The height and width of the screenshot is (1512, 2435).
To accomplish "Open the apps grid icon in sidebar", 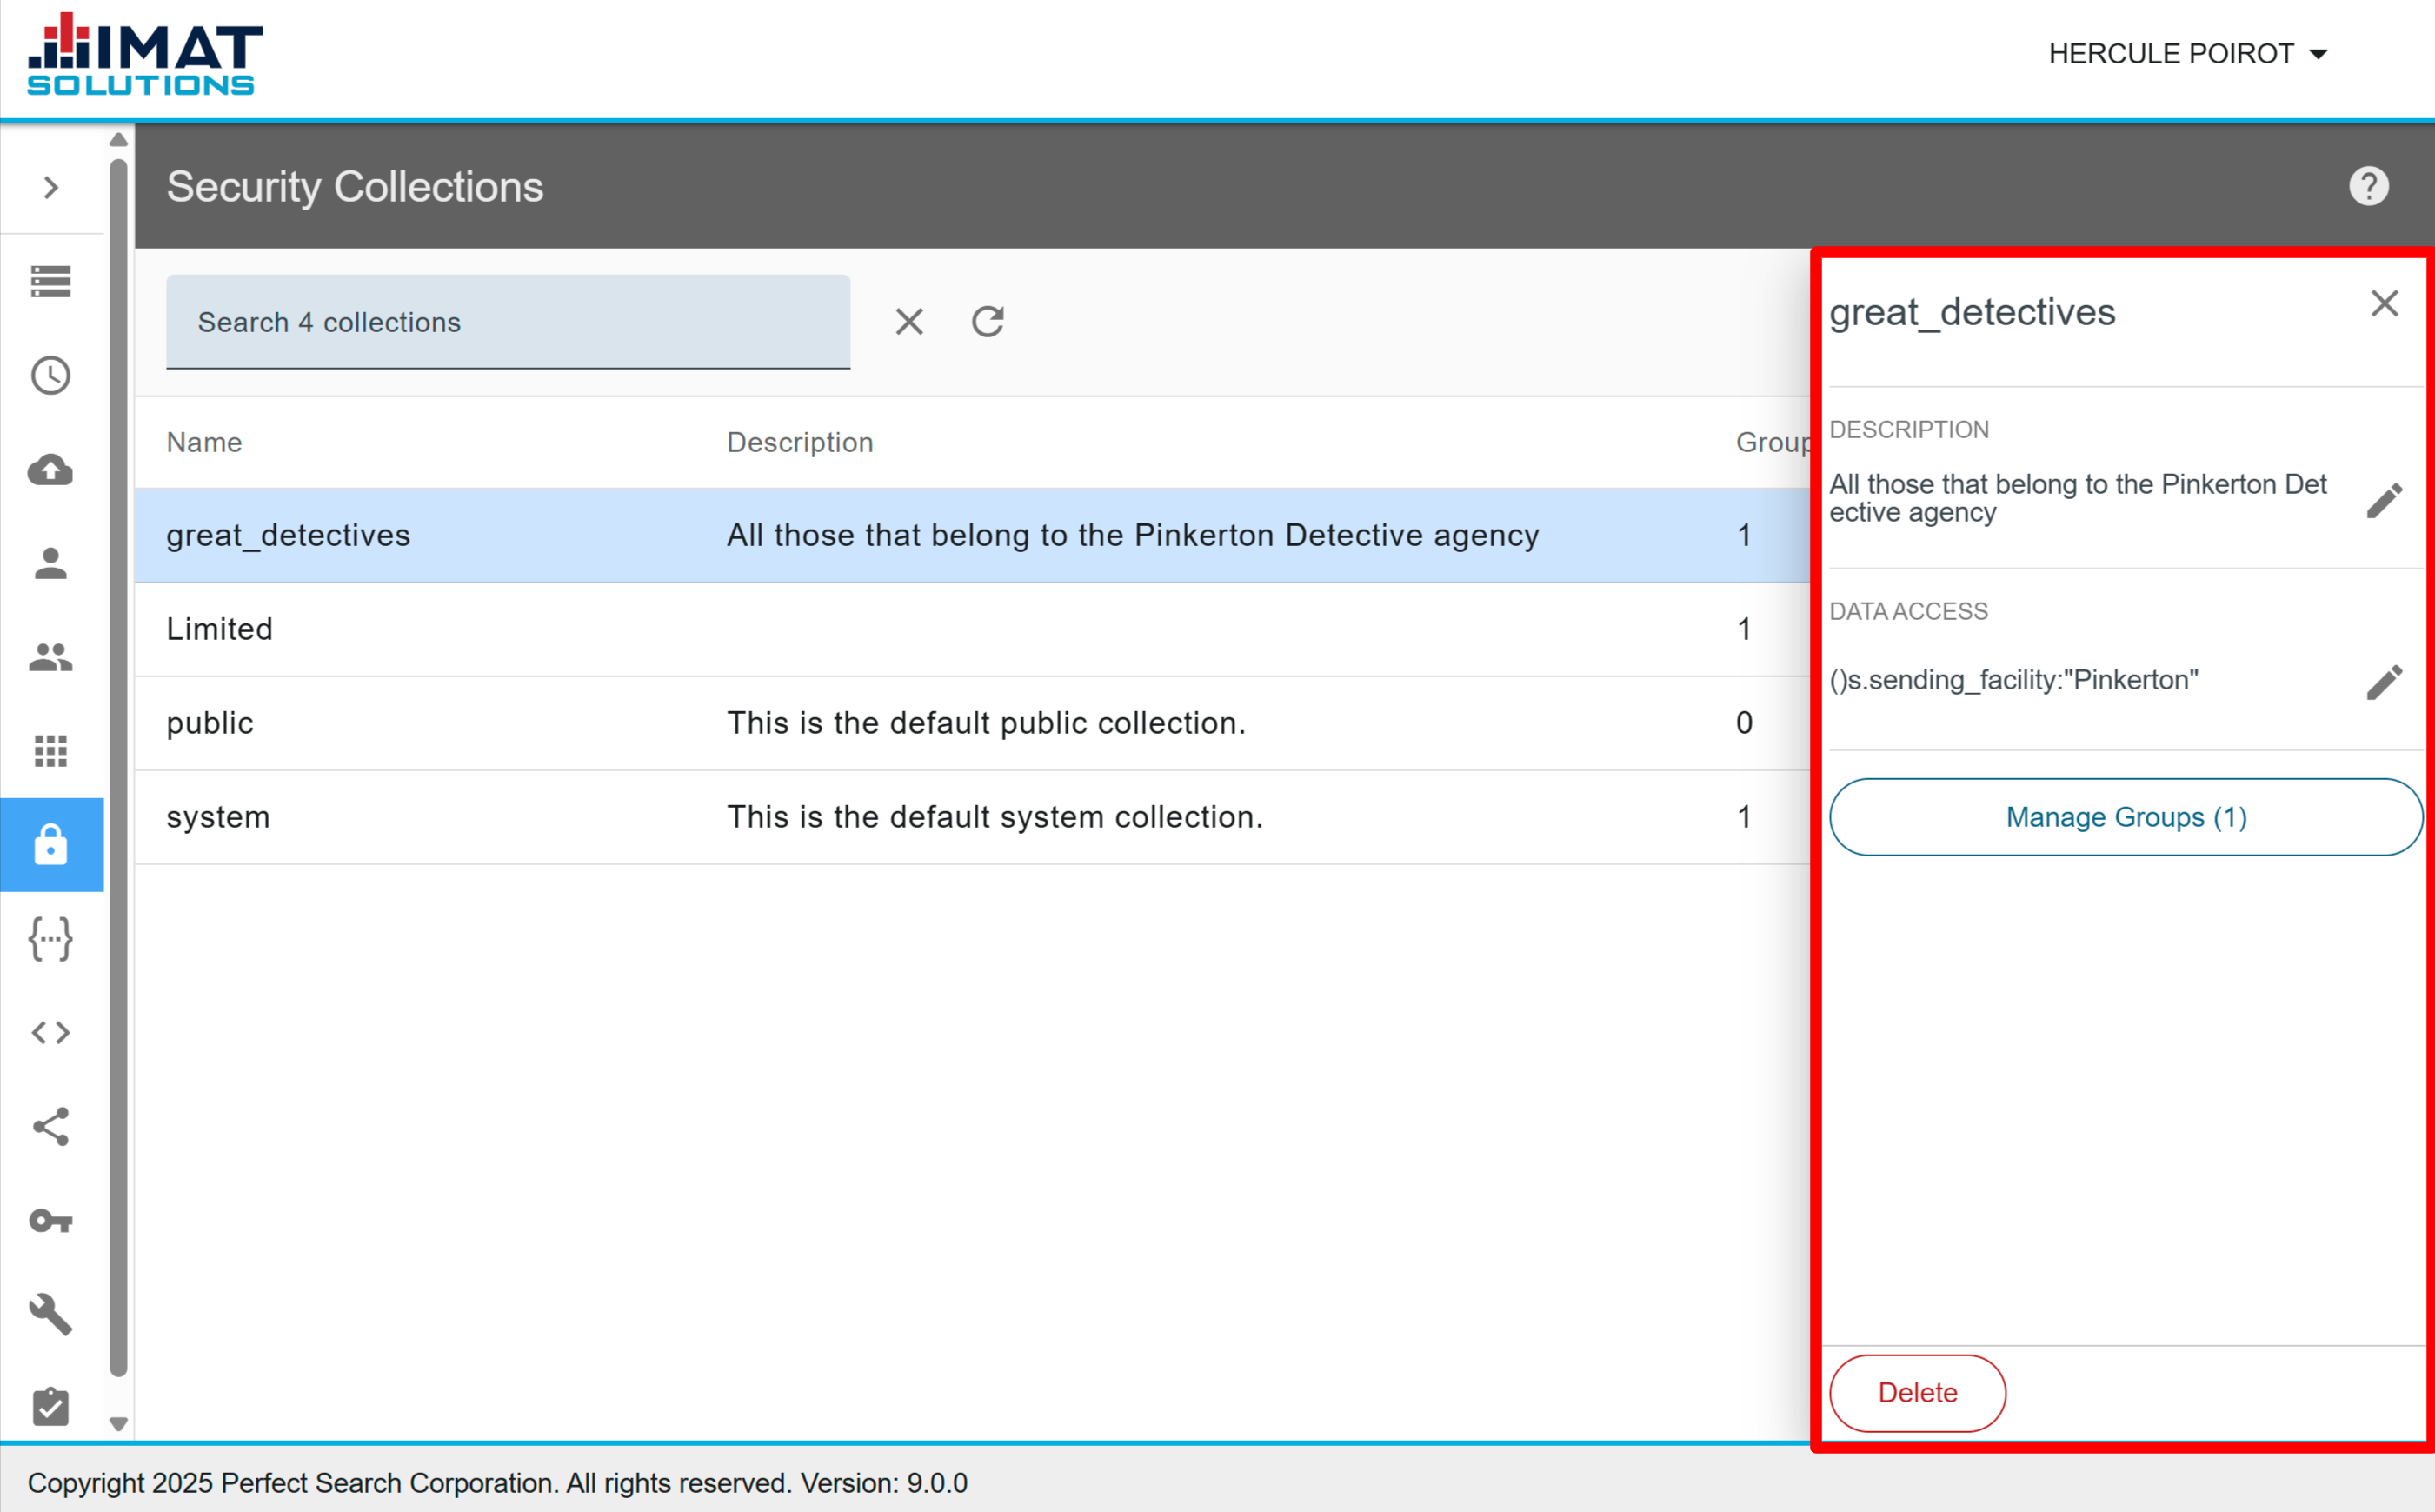I will (51, 750).
